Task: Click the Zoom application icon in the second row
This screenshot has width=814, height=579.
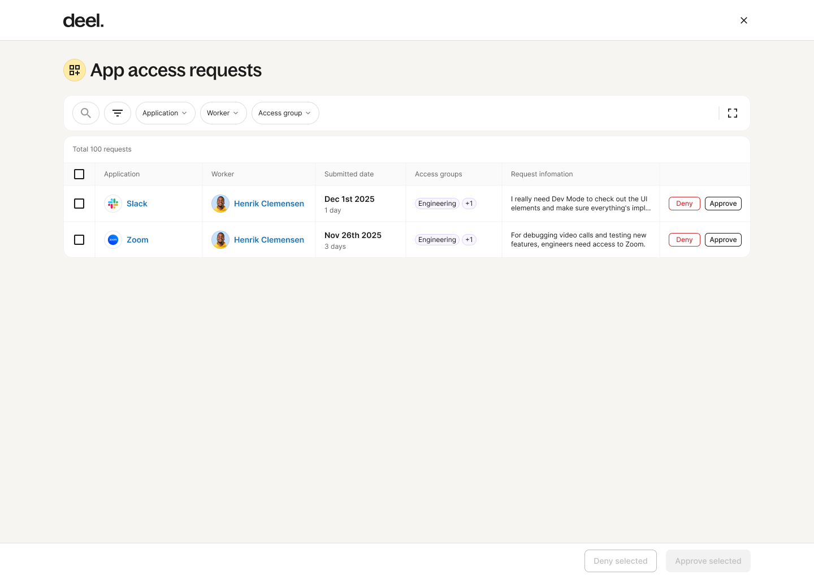Action: click(112, 240)
